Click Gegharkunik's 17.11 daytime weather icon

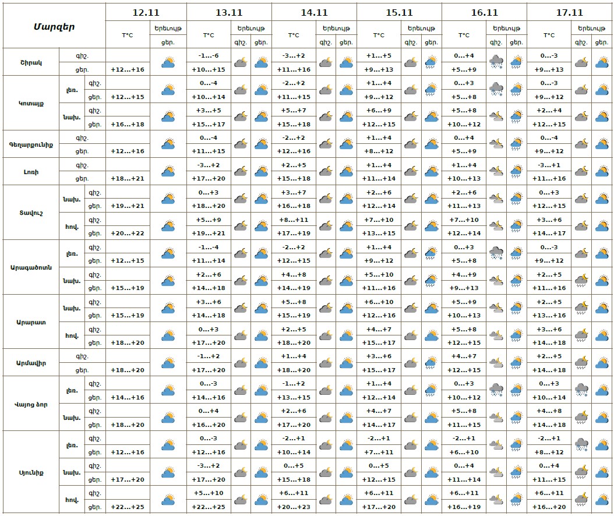[x=601, y=144]
